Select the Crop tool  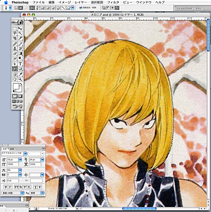click(x=15, y=38)
